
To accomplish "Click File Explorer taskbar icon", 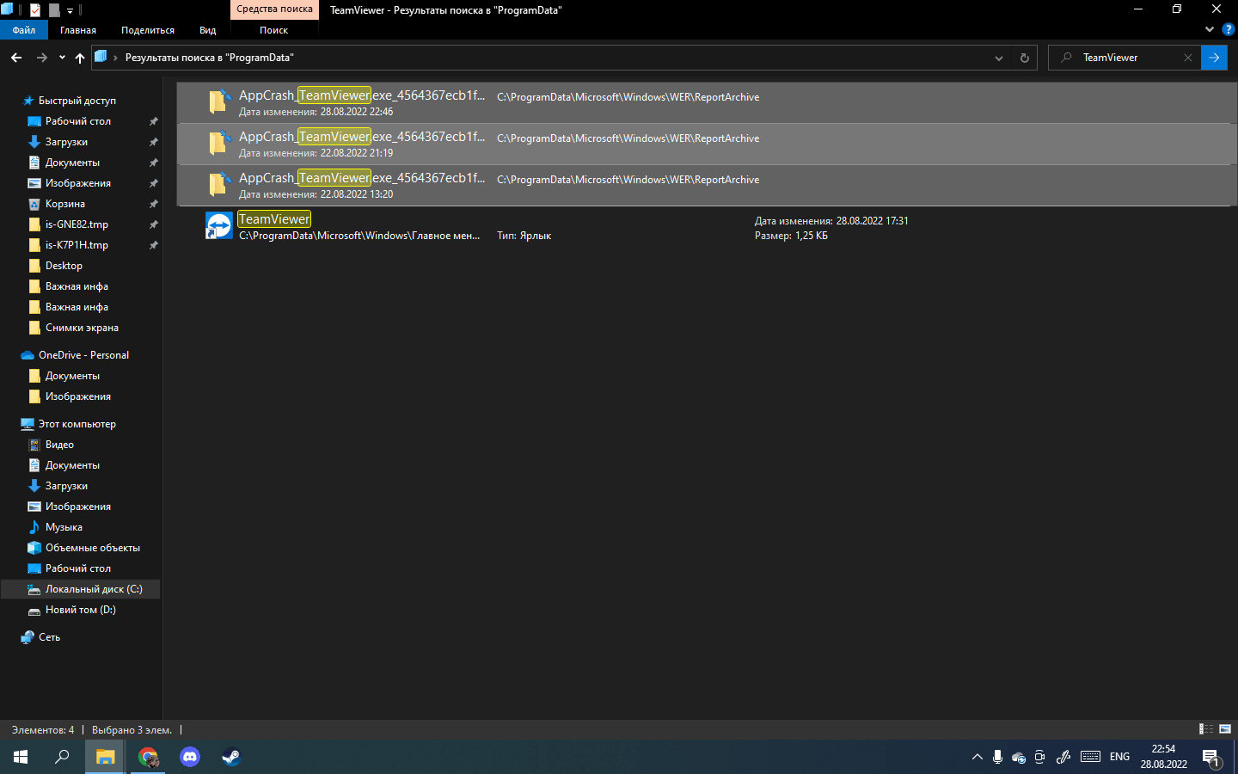I will point(105,757).
